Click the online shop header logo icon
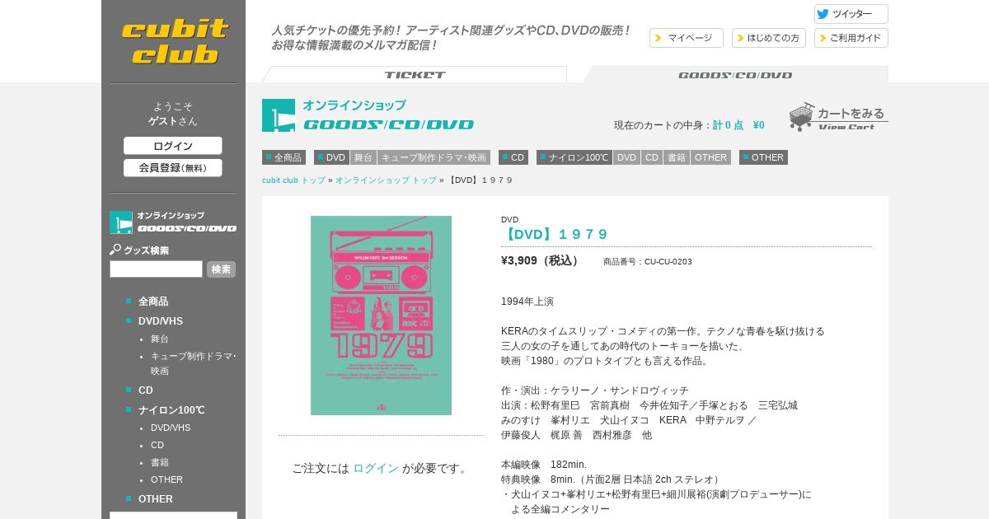Viewport: 989px width, 519px height. (x=279, y=115)
